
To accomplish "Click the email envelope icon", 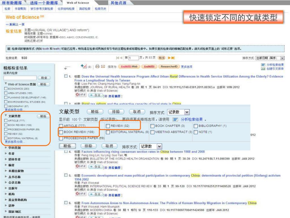I will coord(103,66).
